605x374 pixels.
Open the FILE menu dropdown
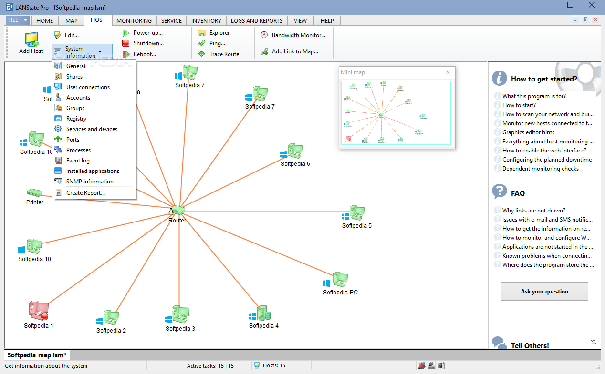coord(18,20)
